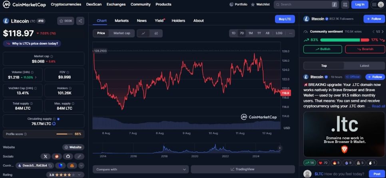Screen dimensions: 386x178
Task: Set chart range to 1M
Action: point(251,33)
